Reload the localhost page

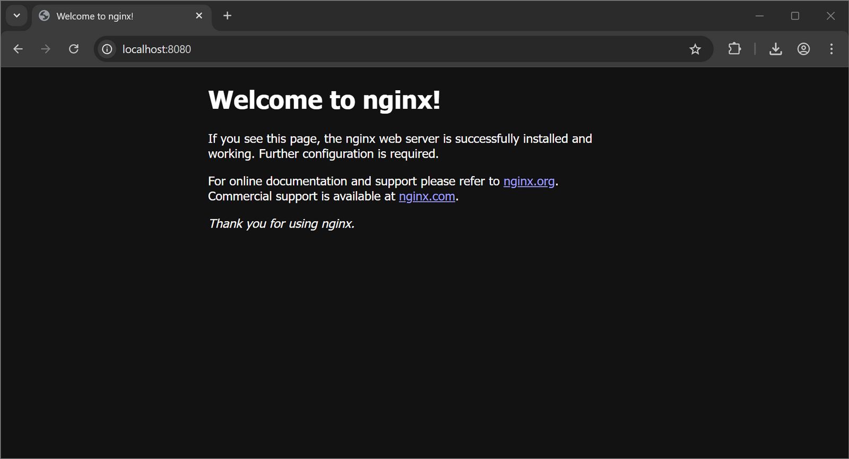pos(74,49)
